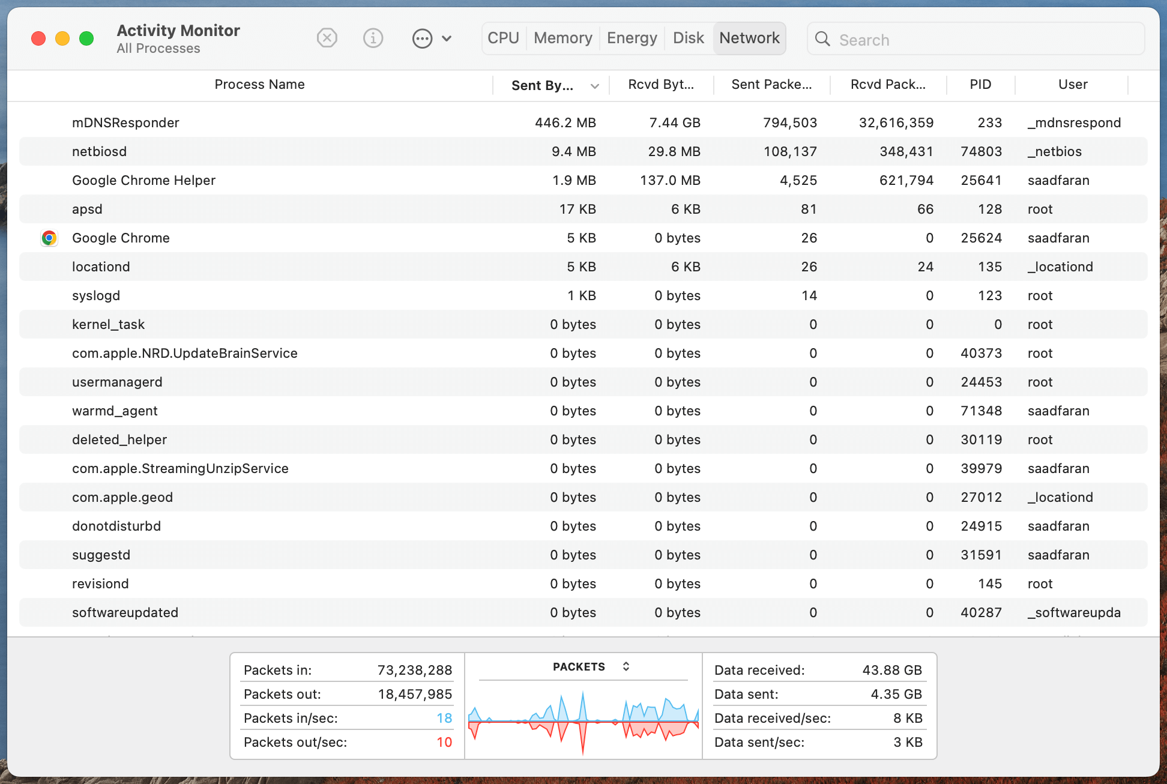Select the netbiosd process row
The height and width of the screenshot is (784, 1167).
click(x=583, y=151)
